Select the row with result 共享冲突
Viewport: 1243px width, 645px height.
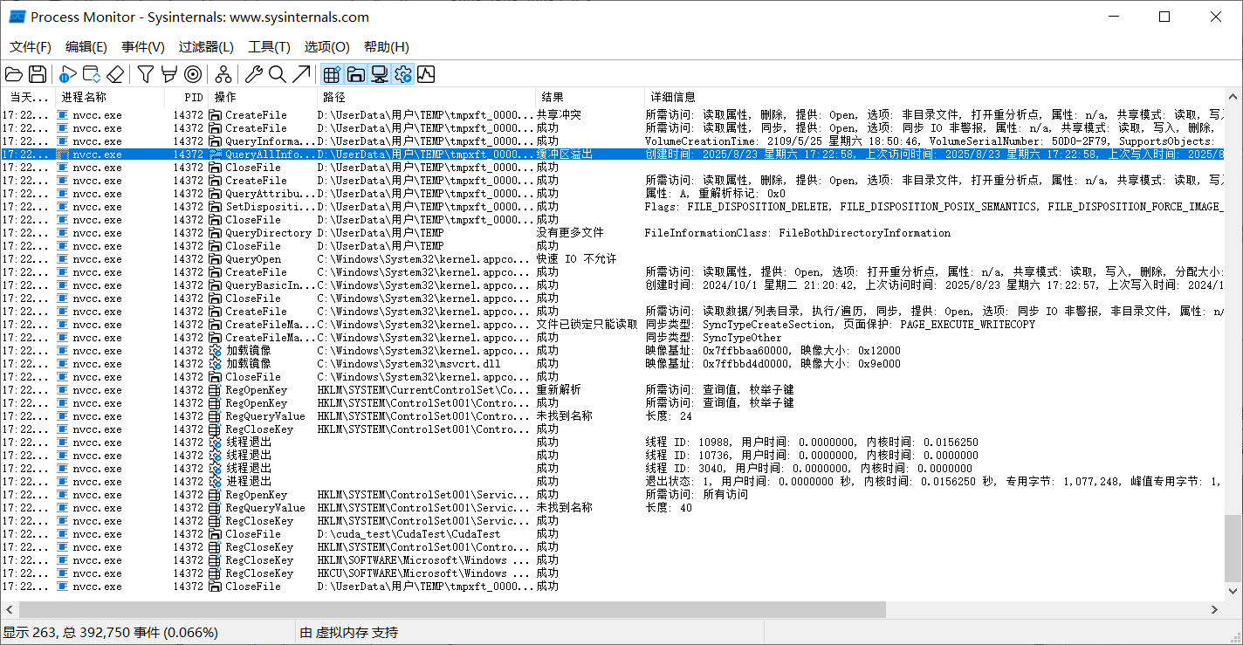click(x=612, y=115)
